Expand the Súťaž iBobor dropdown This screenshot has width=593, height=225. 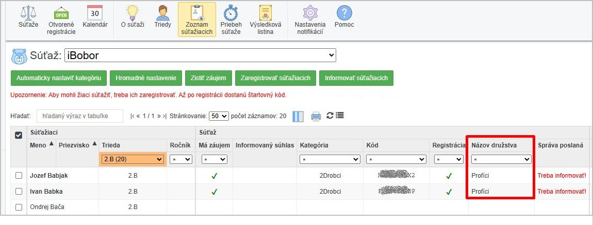point(200,55)
